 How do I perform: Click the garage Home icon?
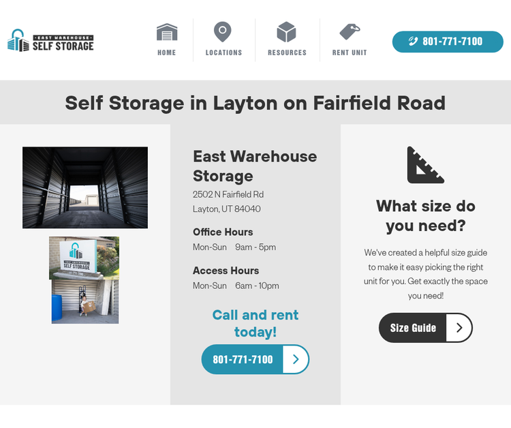coord(167,32)
